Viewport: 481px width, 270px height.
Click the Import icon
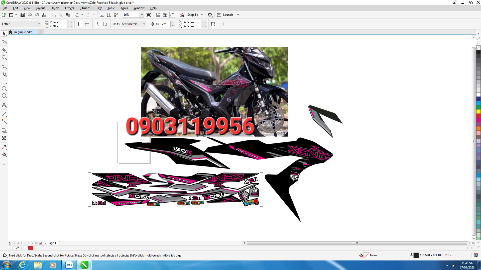coord(102,15)
